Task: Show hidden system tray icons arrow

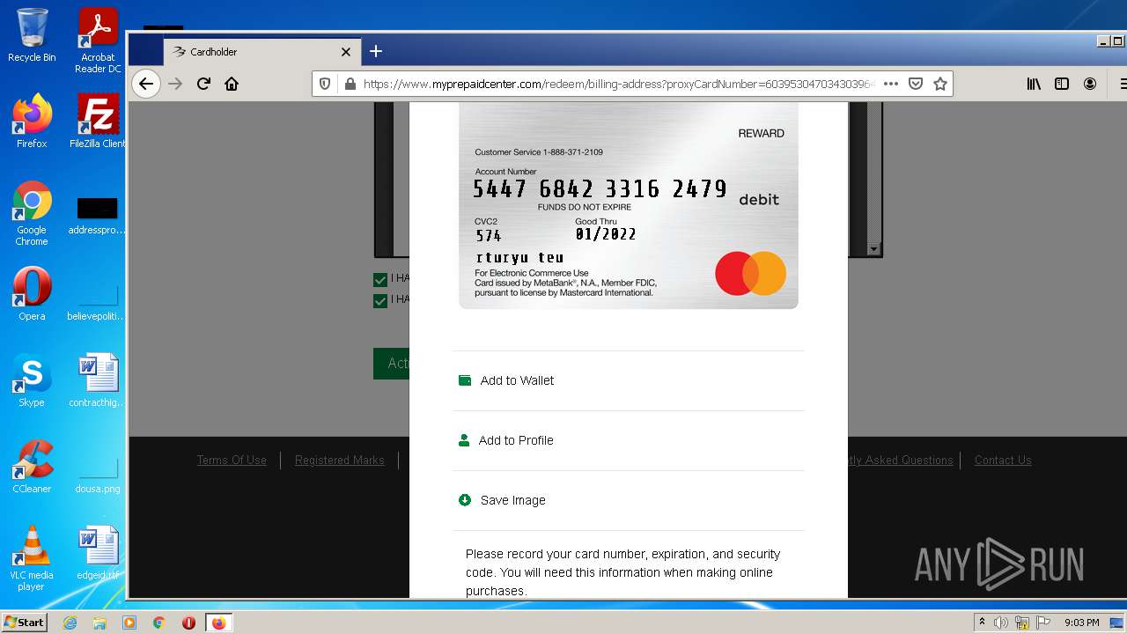Action: [x=982, y=623]
